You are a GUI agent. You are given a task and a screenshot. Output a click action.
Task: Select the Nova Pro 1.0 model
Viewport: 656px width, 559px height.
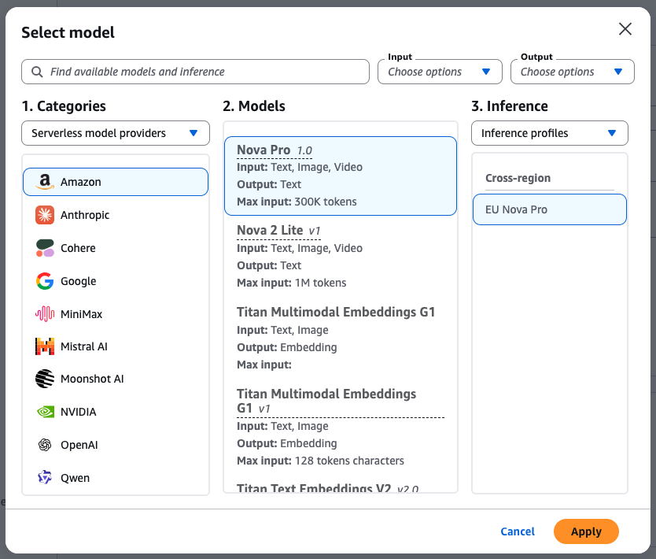coord(340,176)
